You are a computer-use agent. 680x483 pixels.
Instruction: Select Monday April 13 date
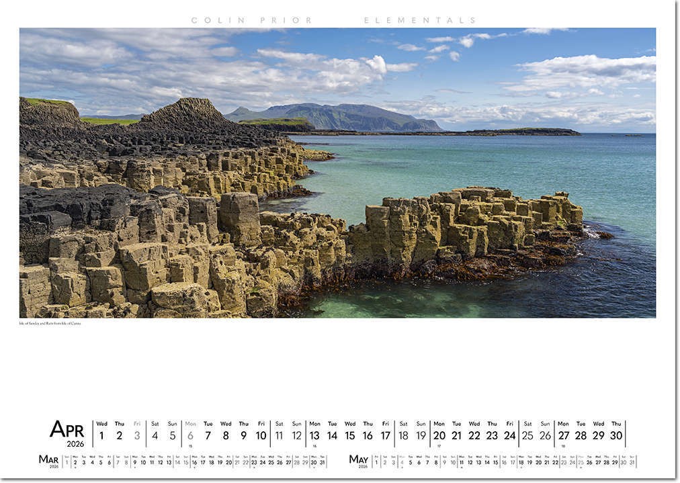tap(314, 435)
